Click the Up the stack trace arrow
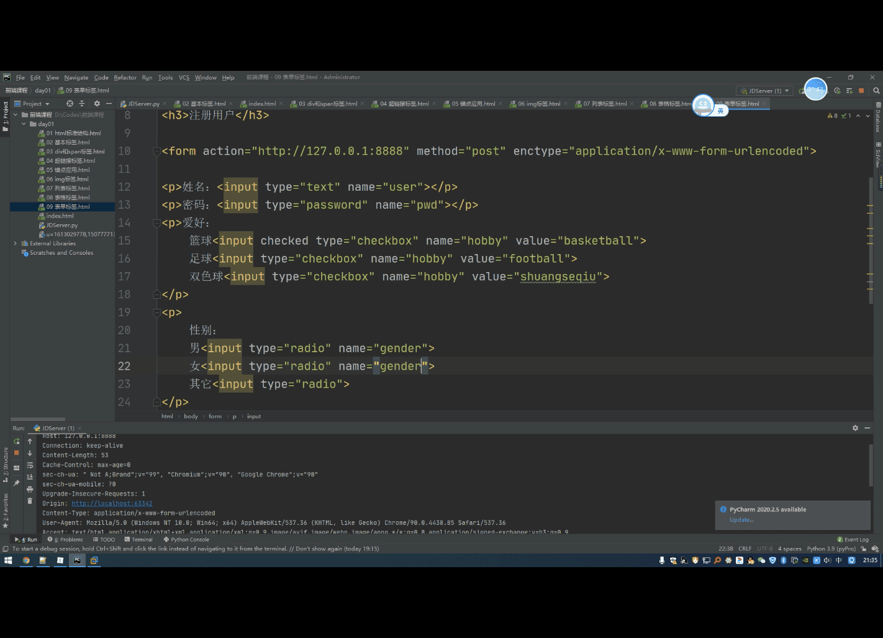 (x=30, y=441)
